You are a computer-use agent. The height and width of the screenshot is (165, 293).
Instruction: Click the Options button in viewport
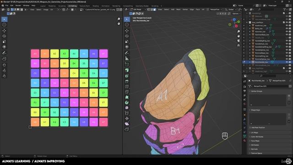coord(236,14)
